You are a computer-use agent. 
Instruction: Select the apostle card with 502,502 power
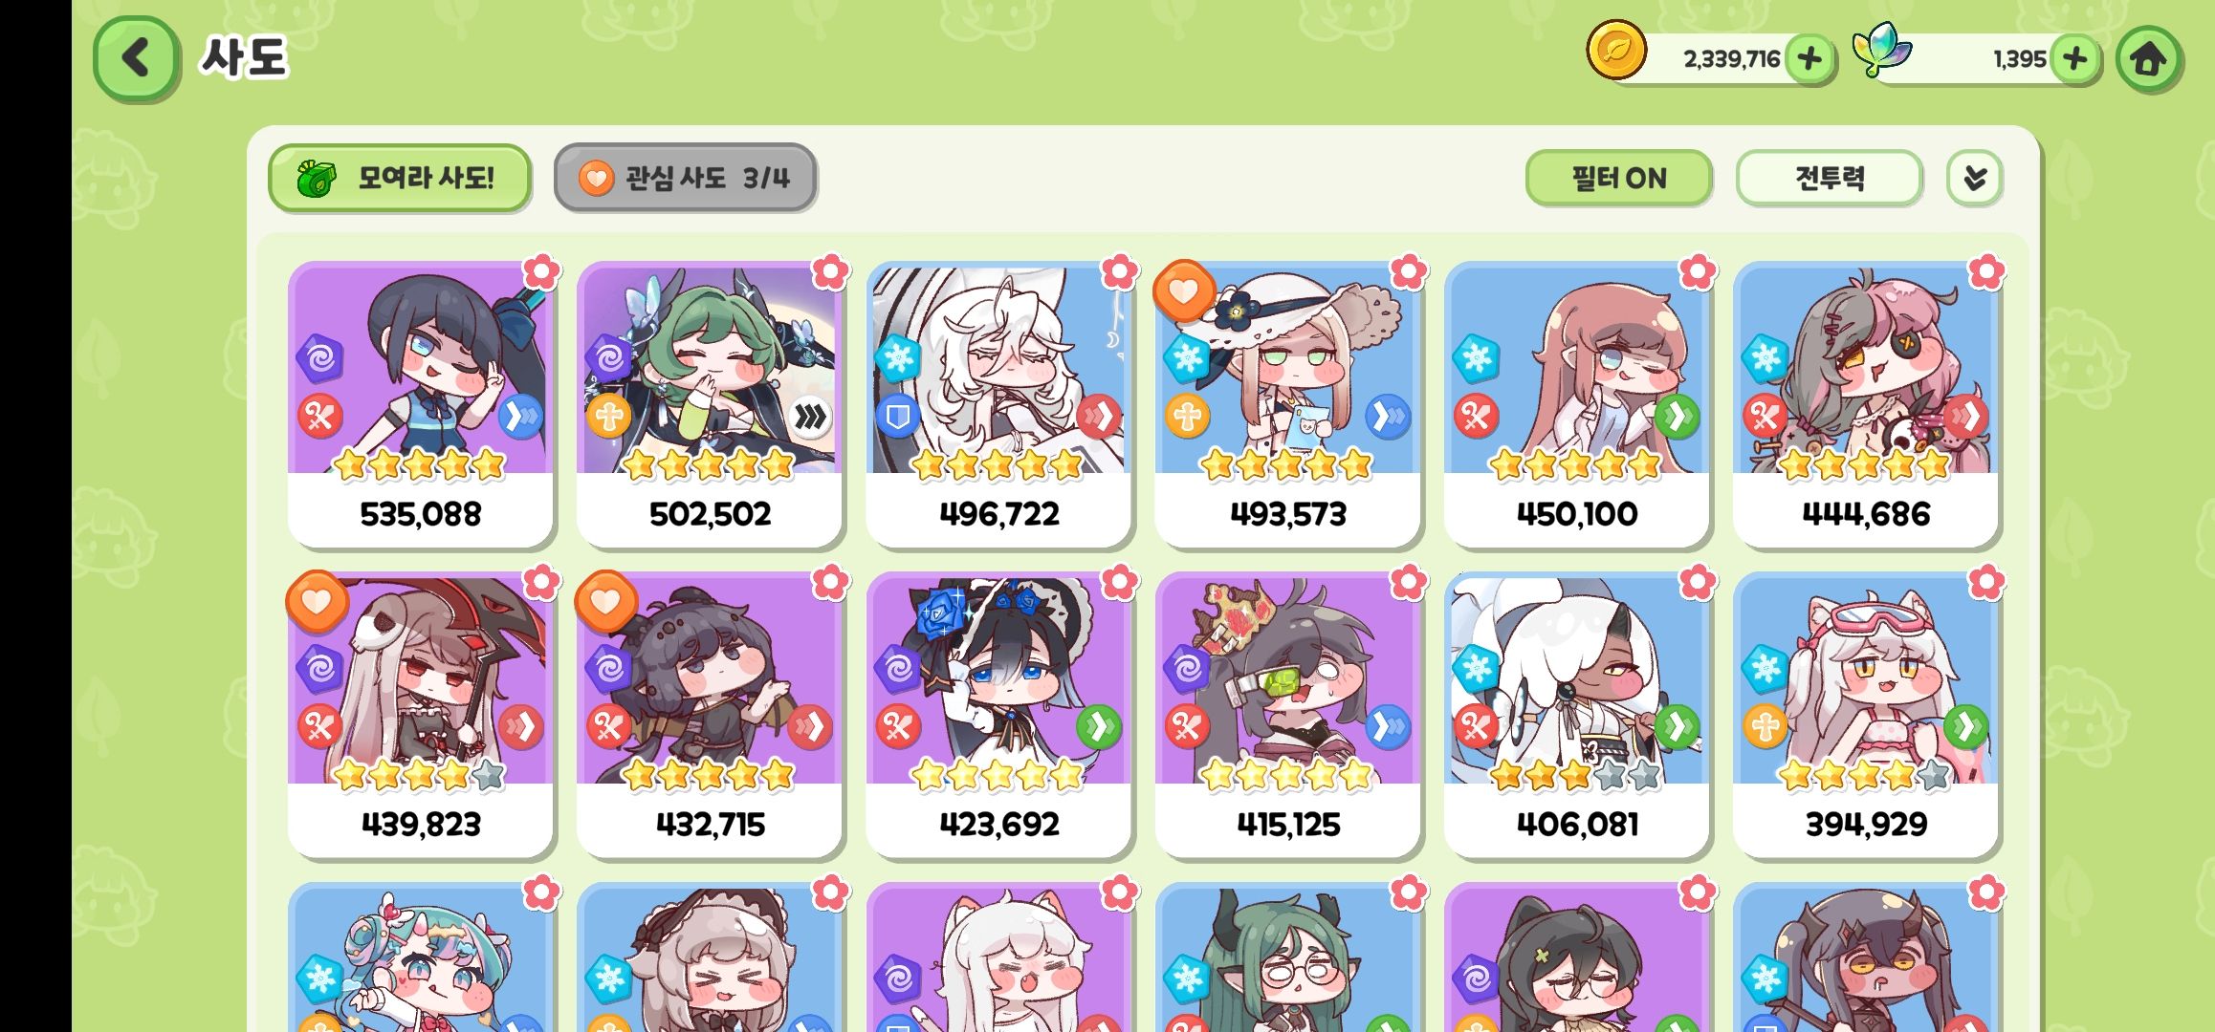[x=710, y=404]
